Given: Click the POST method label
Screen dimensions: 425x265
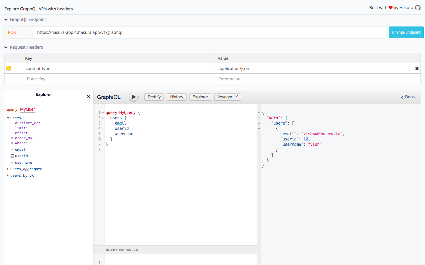Looking at the screenshot, I should click(13, 32).
